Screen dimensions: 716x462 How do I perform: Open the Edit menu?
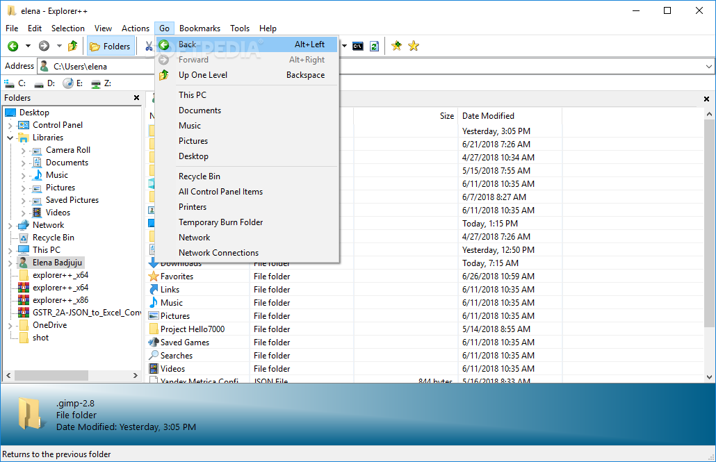[35, 28]
